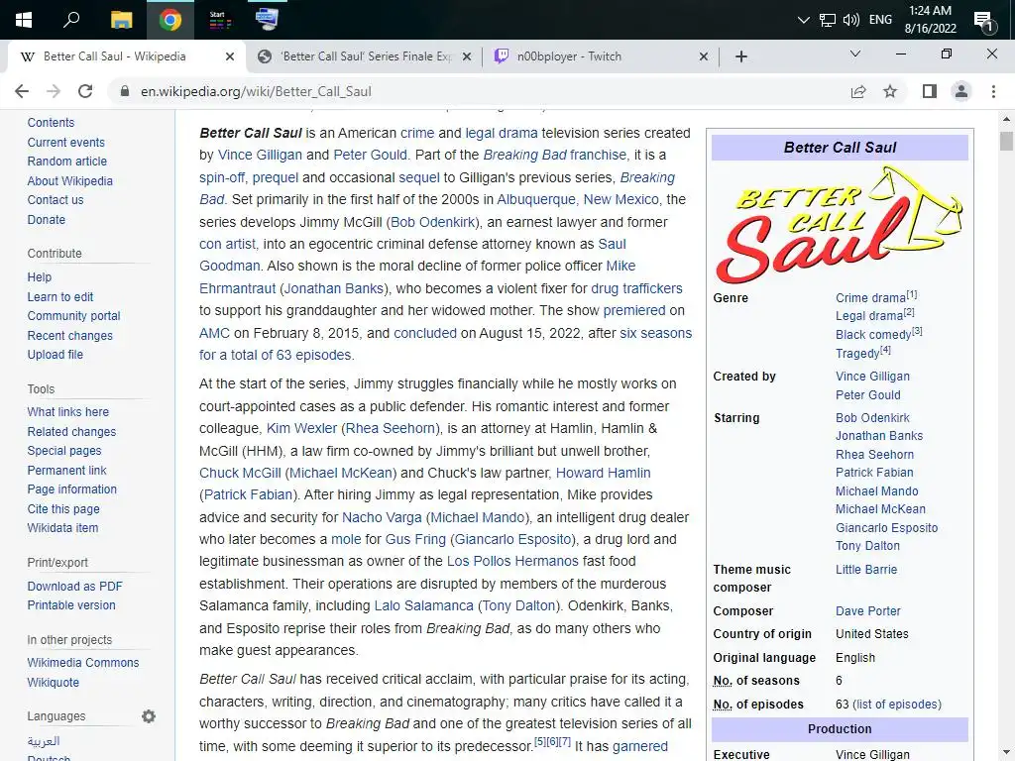Open Black comedy genre link
Image resolution: width=1015 pixels, height=761 pixels.
pyautogui.click(x=873, y=335)
